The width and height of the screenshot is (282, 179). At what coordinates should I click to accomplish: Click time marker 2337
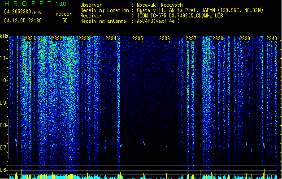coord(191,38)
